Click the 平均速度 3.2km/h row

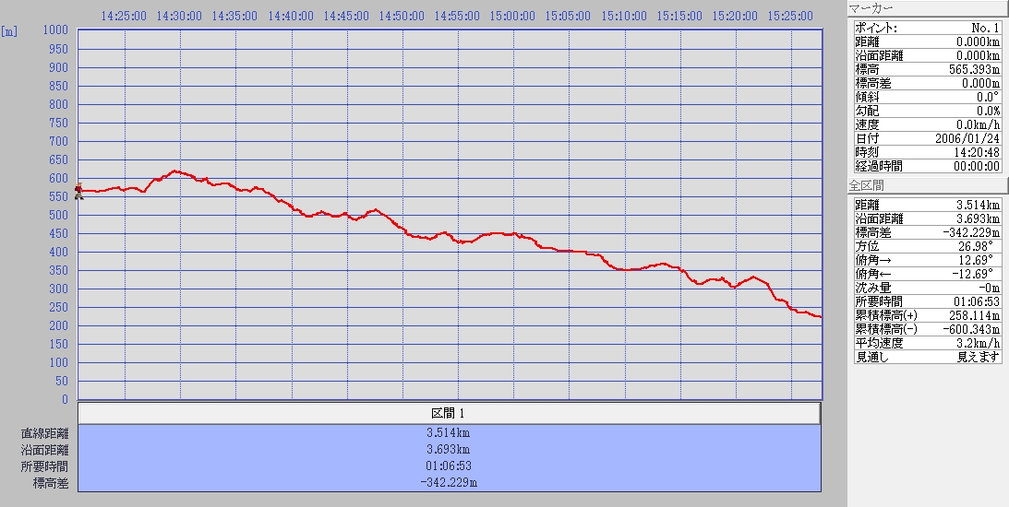(x=927, y=343)
